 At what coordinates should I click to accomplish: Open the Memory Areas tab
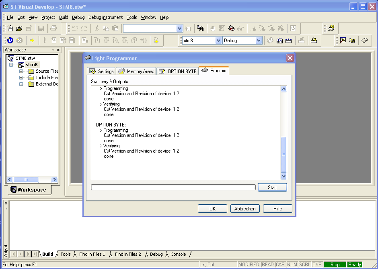[136, 71]
